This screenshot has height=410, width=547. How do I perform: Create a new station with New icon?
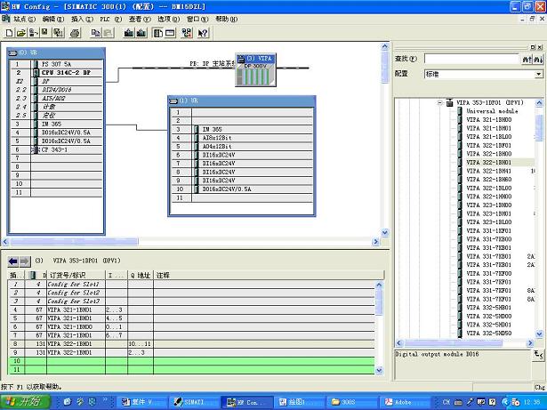pos(10,33)
